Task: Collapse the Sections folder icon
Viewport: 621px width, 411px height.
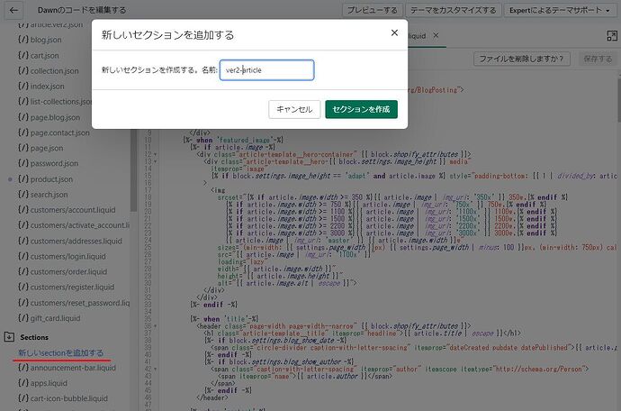Action: click(9, 337)
